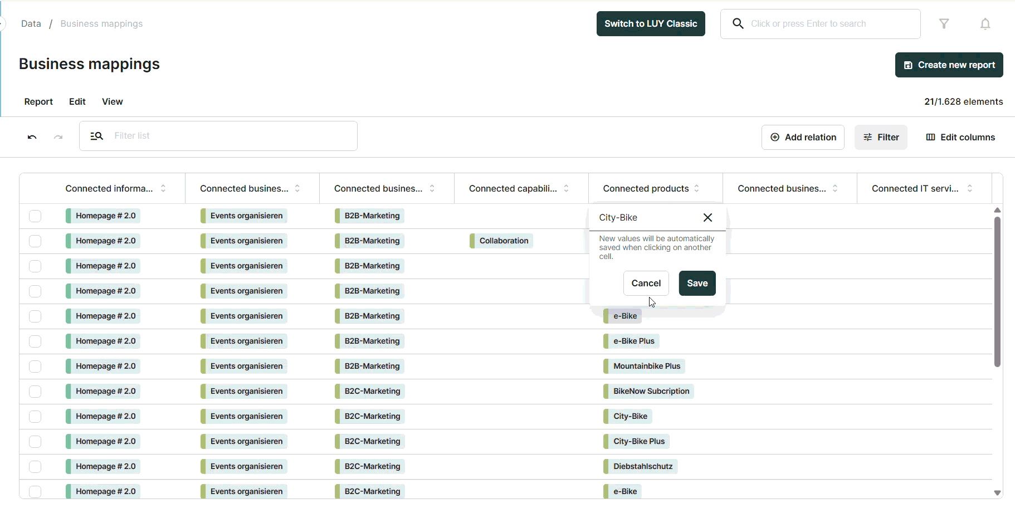Screen dimensions: 1015x508
Task: Click the redo arrow icon
Action: (58, 137)
